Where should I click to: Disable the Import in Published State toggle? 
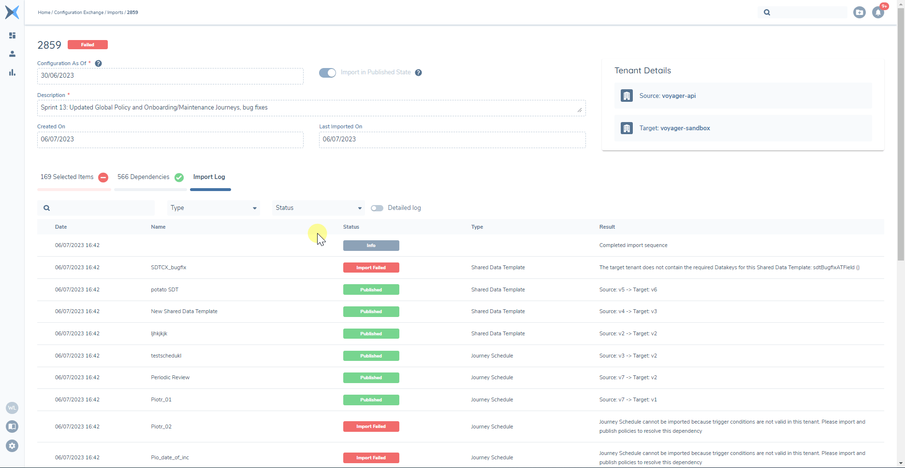click(327, 72)
